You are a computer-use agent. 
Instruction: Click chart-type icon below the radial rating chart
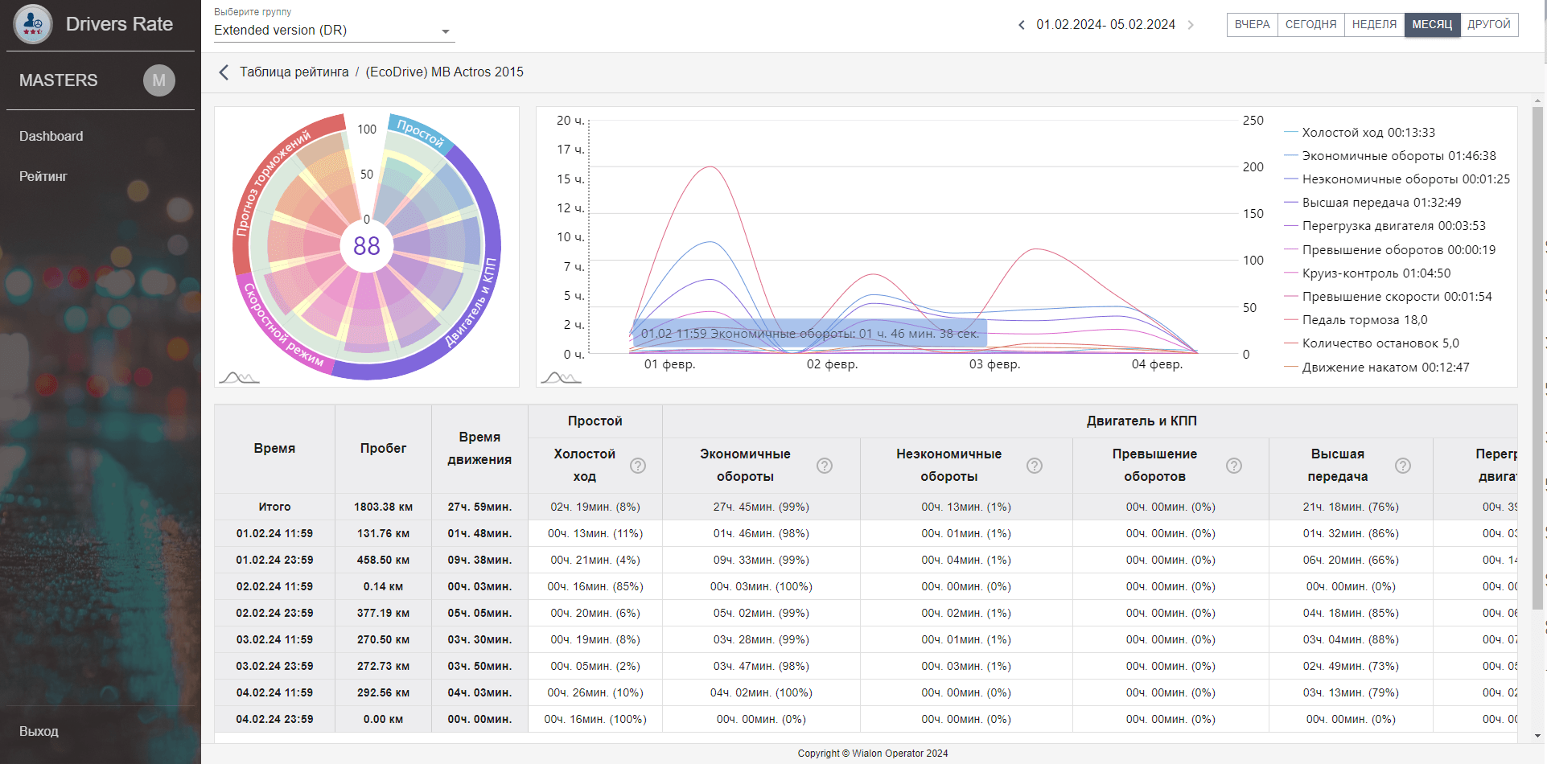coord(239,377)
